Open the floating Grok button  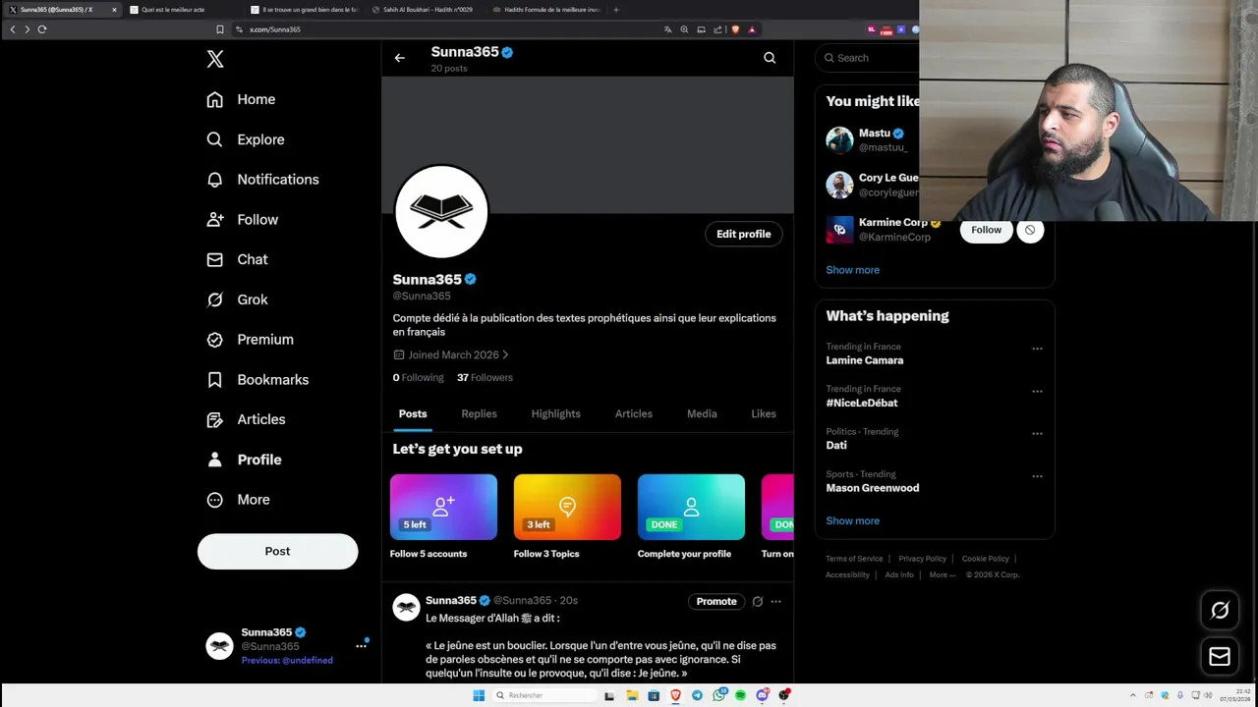pos(1220,611)
